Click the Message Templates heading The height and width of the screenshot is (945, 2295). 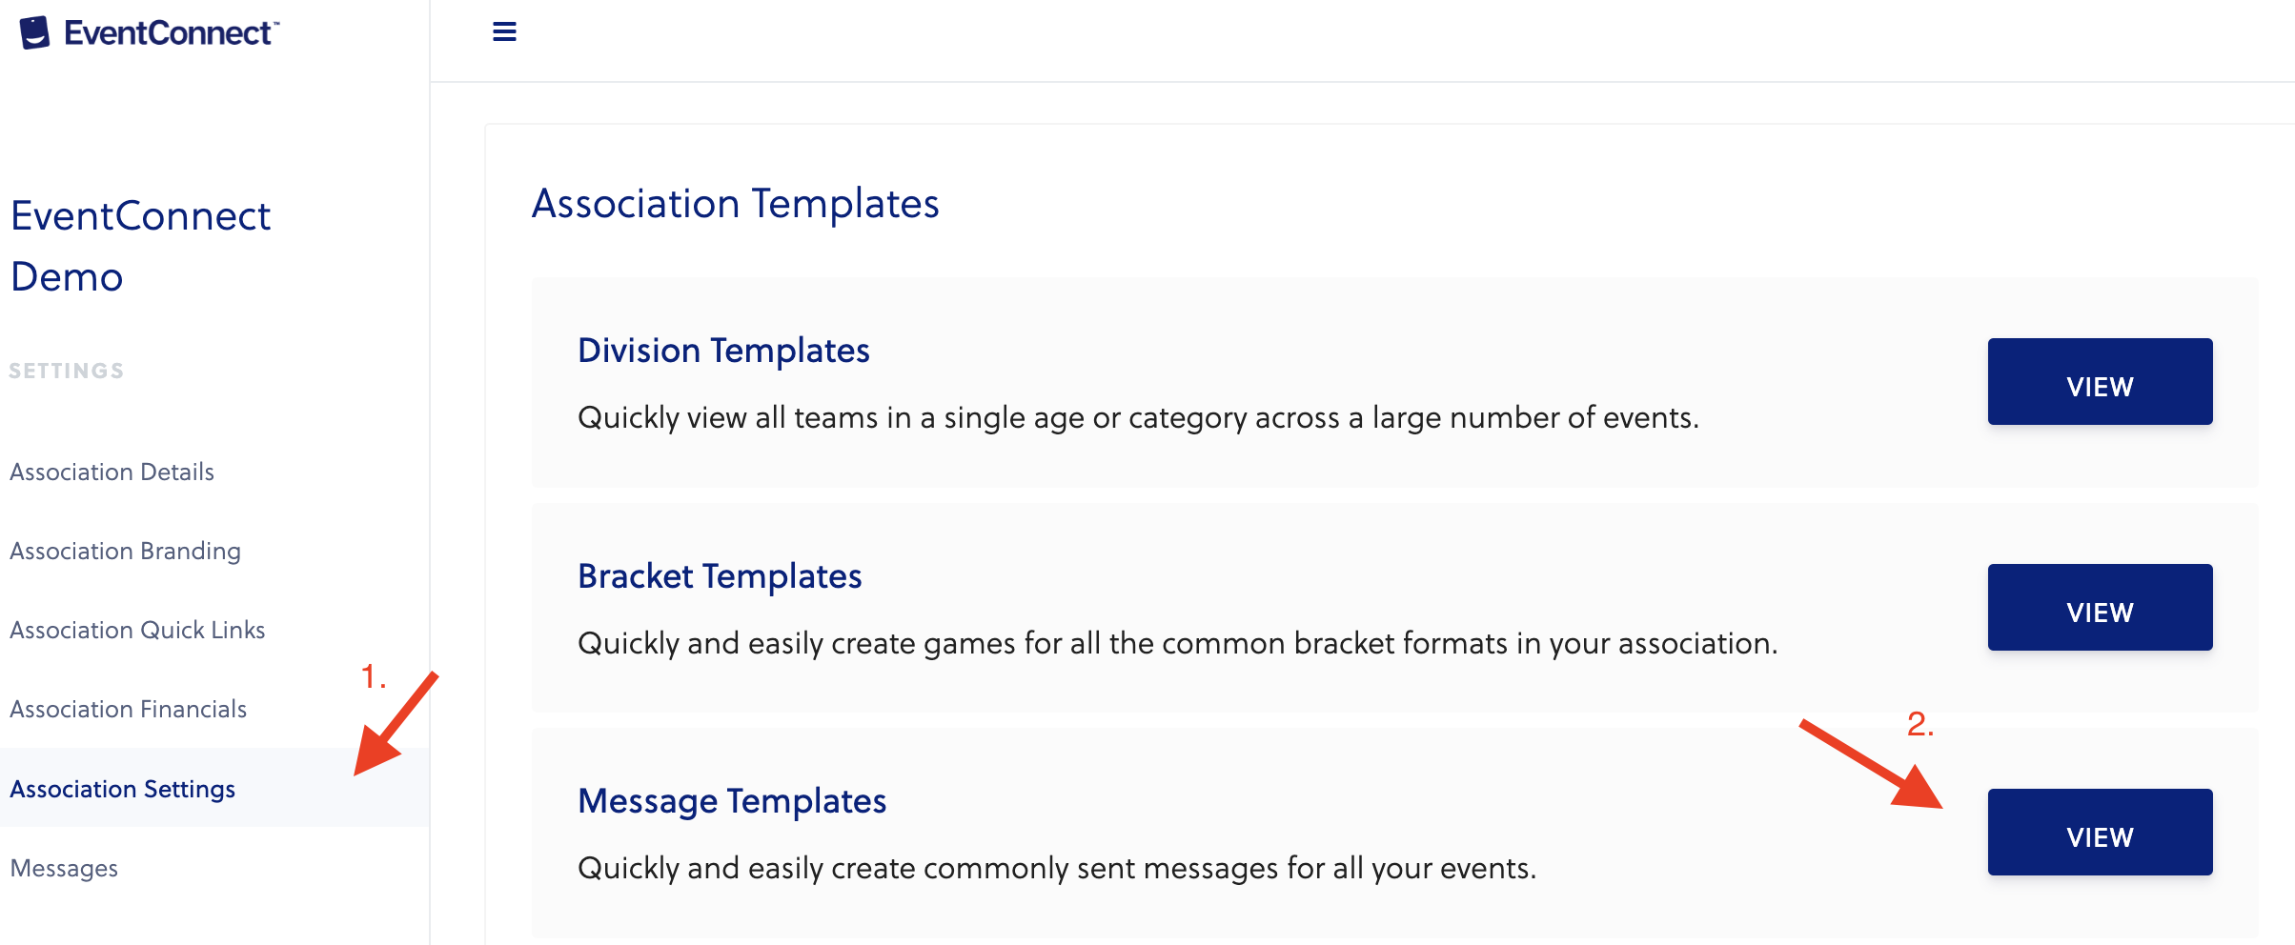point(732,801)
